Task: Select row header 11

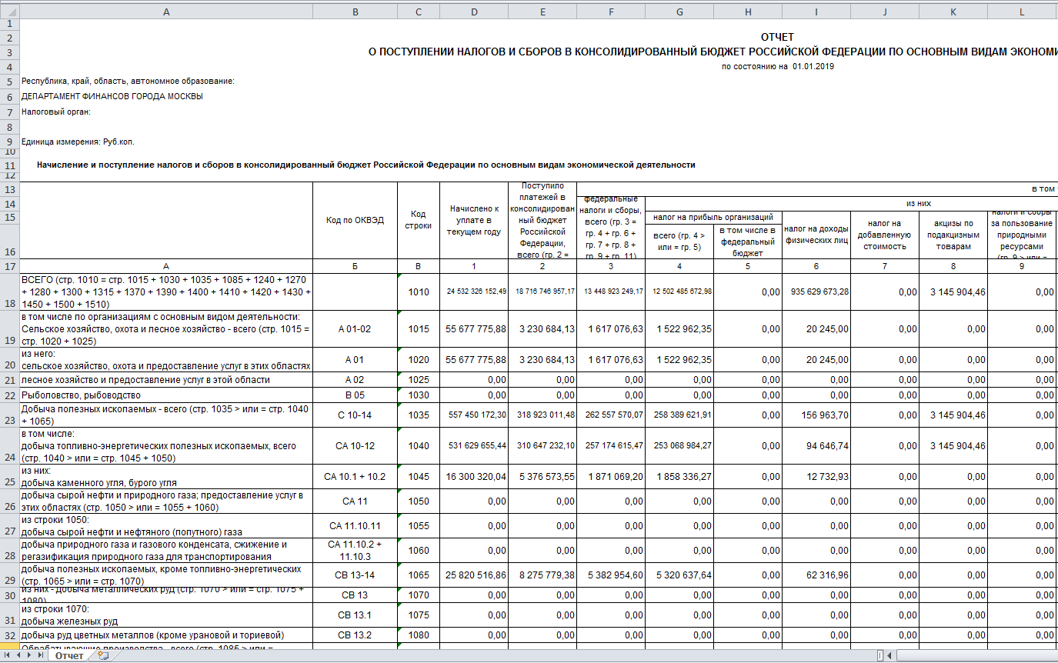Action: tap(9, 165)
